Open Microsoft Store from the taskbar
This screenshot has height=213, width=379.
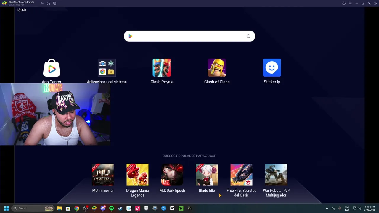[x=68, y=208]
